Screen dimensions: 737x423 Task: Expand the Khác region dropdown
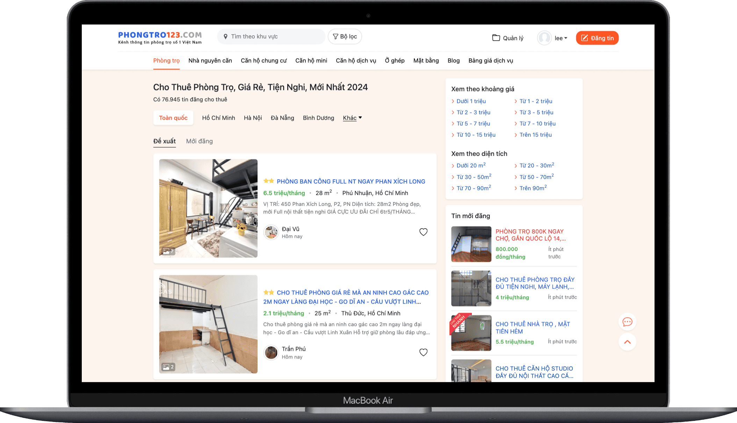(x=352, y=118)
